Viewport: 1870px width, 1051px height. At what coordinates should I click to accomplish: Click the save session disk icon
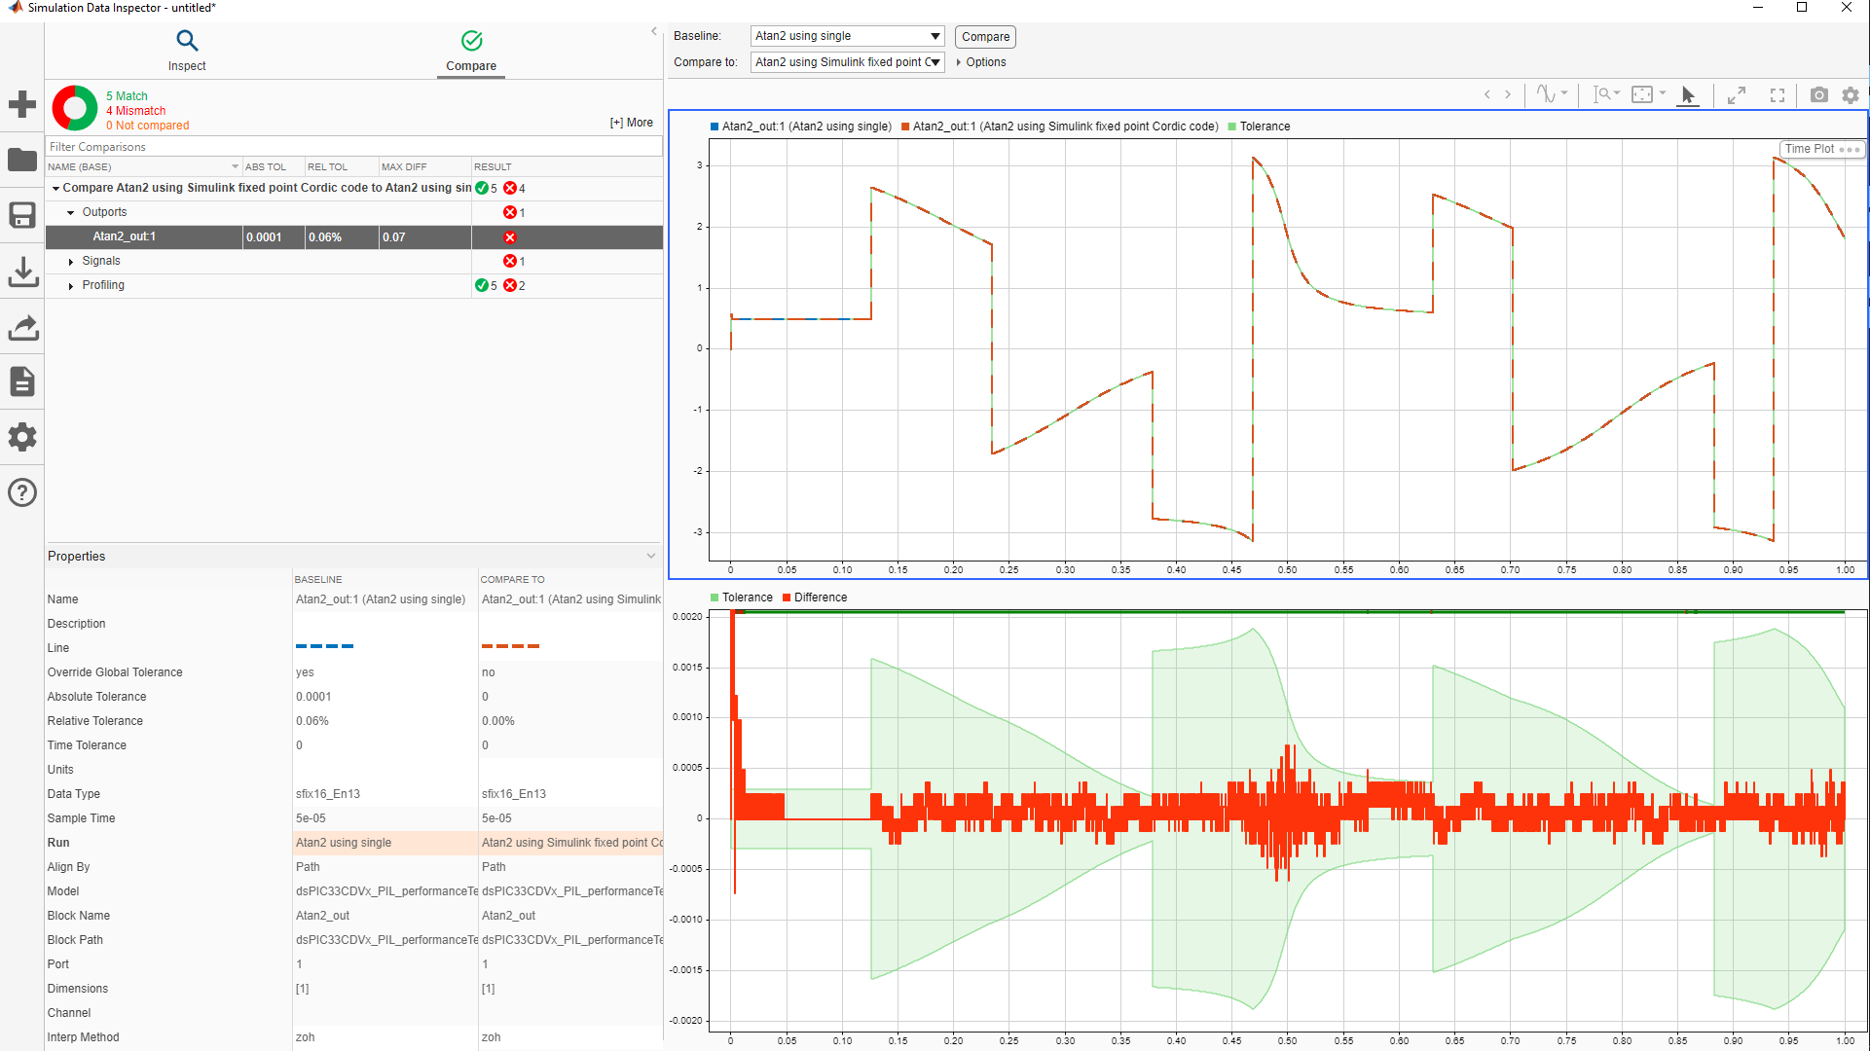pyautogui.click(x=21, y=215)
